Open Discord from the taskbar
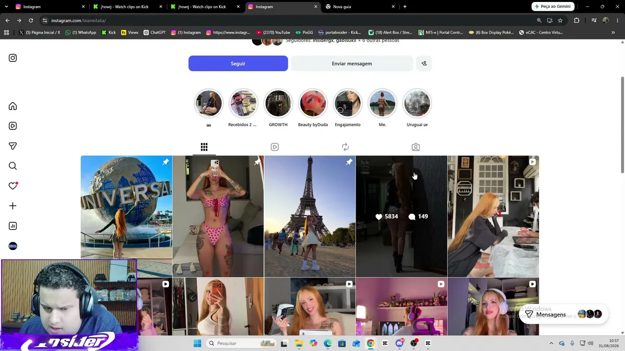 tap(399, 343)
